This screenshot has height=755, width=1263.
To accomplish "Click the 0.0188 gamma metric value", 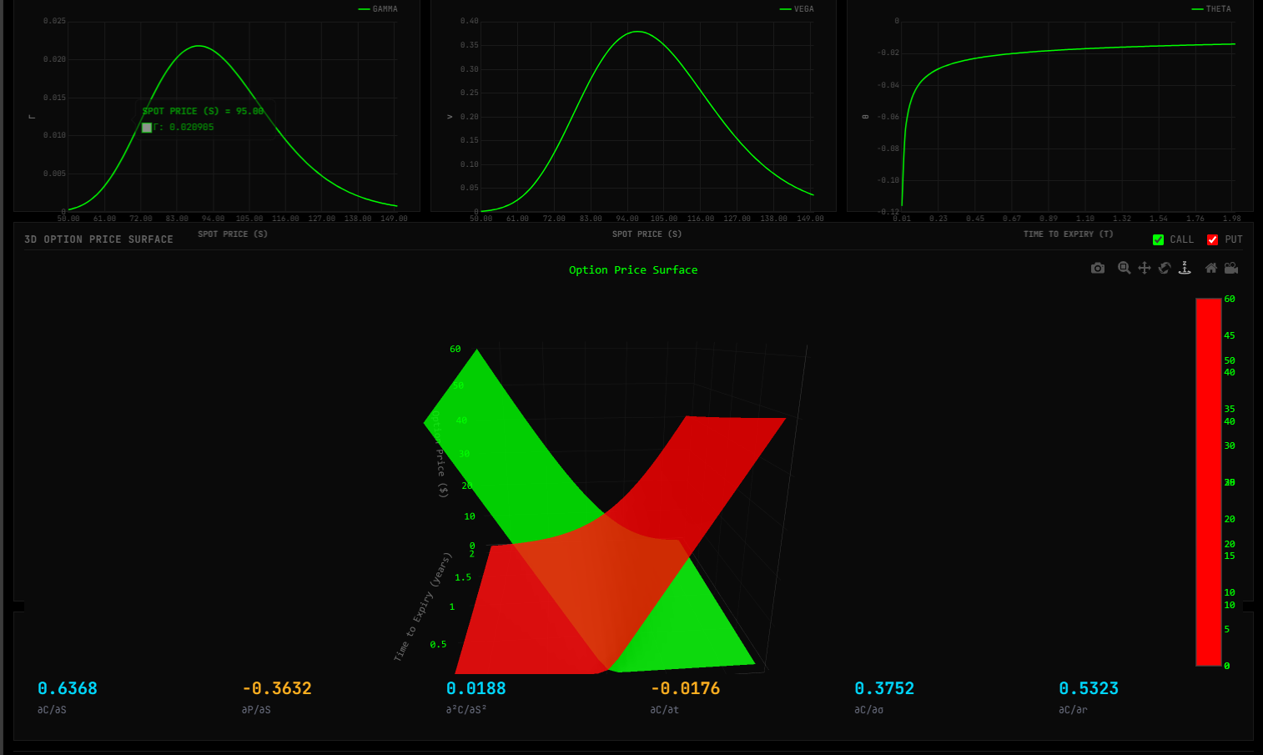I will coord(476,688).
